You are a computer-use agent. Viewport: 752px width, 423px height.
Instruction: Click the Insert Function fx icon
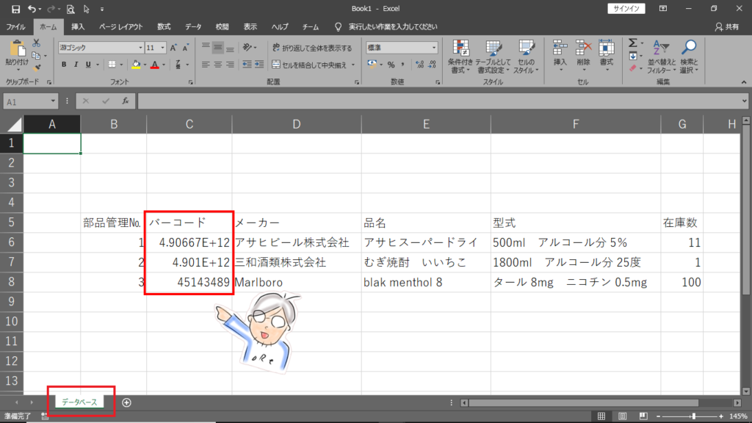click(126, 101)
